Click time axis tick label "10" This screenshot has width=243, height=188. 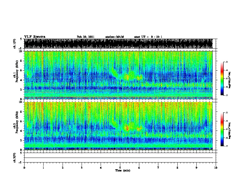point(216,168)
